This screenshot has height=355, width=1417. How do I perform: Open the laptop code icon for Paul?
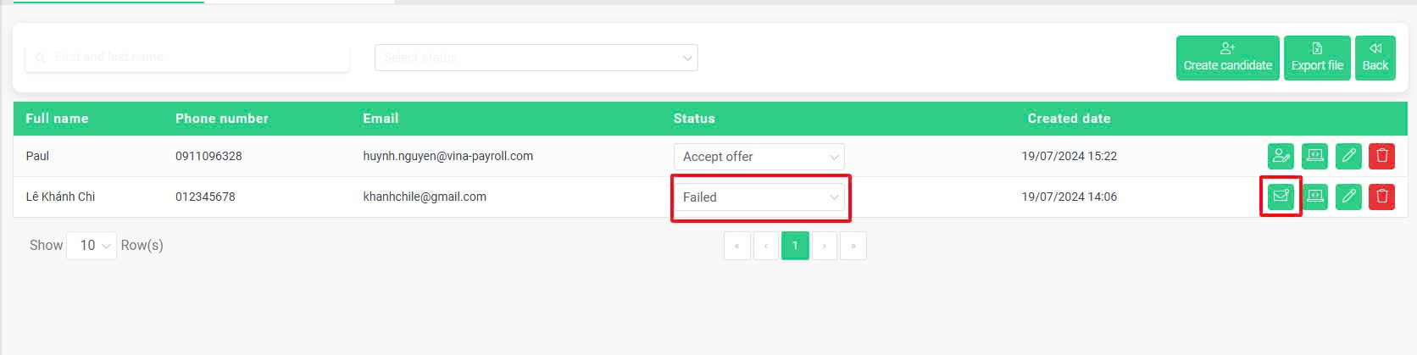1314,156
